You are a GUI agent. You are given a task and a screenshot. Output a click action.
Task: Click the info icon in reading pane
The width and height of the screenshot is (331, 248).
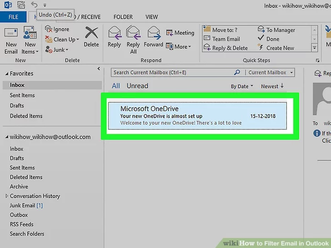317,133
